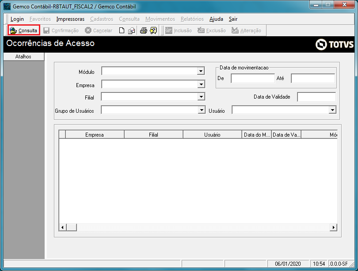358x271 pixels.
Task: Expand the Filial dropdown
Action: tap(201, 97)
